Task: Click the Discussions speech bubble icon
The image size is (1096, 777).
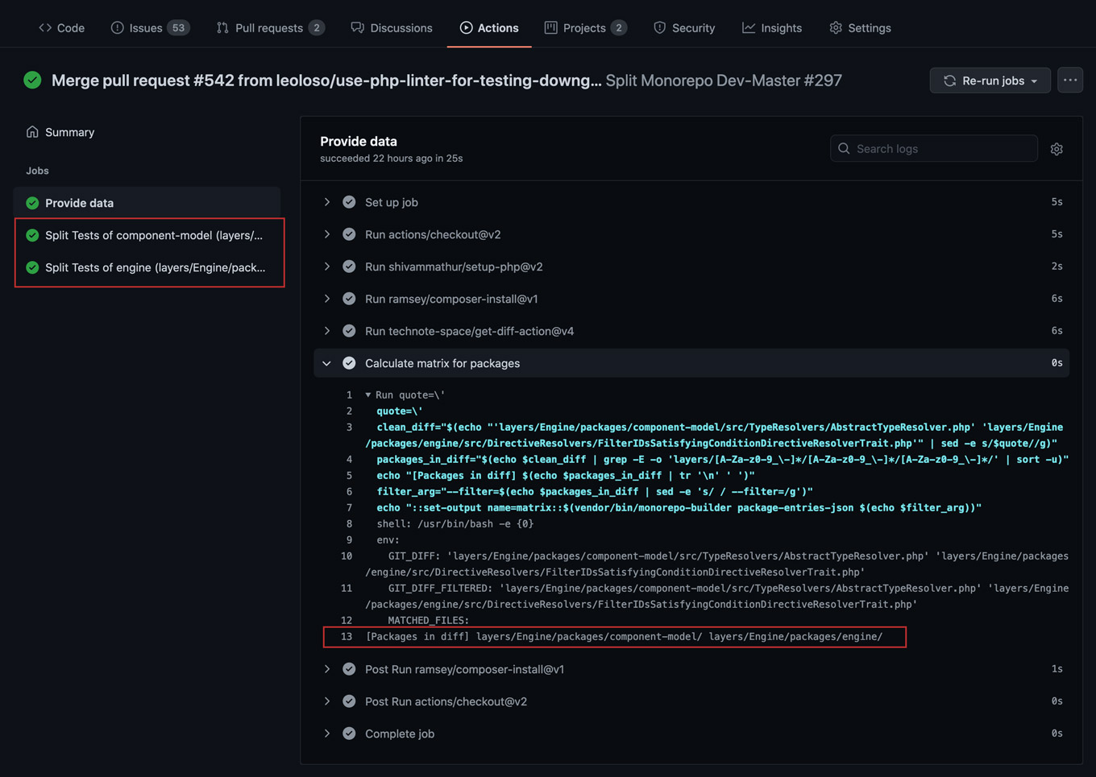Action: tap(357, 27)
